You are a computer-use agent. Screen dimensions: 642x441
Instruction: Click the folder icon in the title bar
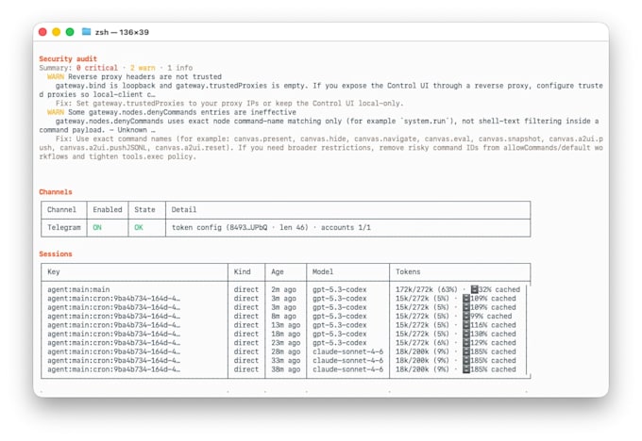[x=86, y=31]
